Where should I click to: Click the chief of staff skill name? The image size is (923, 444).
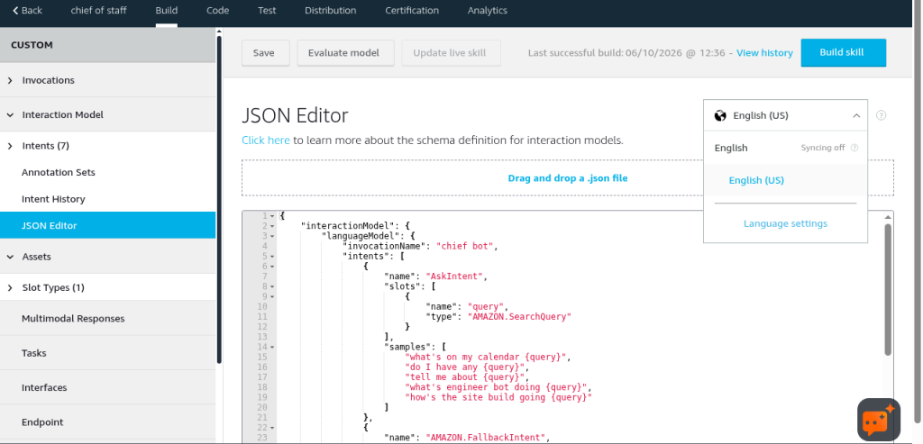[98, 11]
